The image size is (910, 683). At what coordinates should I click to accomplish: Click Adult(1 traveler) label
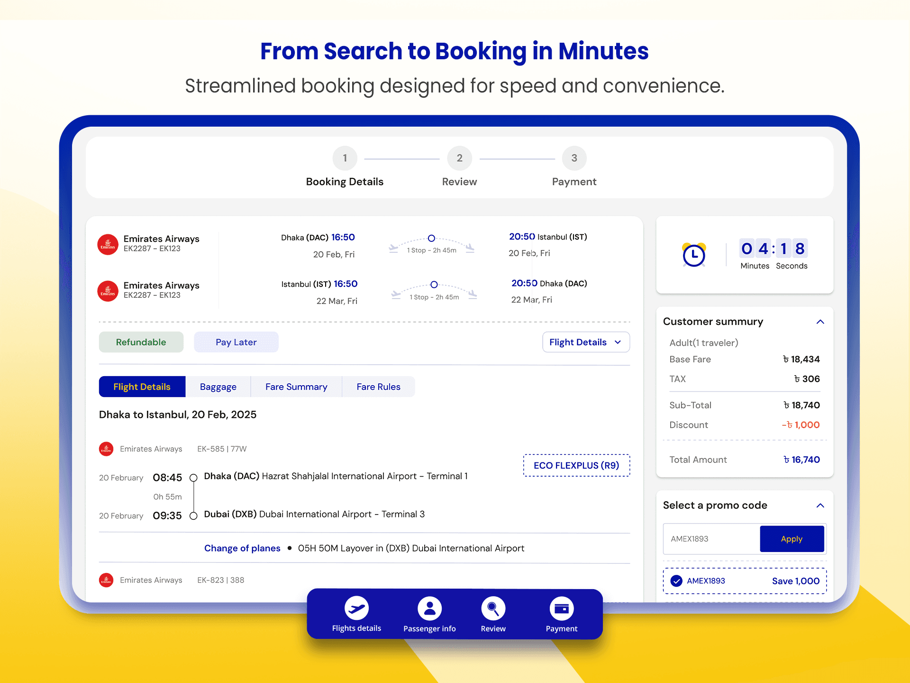[x=704, y=342]
